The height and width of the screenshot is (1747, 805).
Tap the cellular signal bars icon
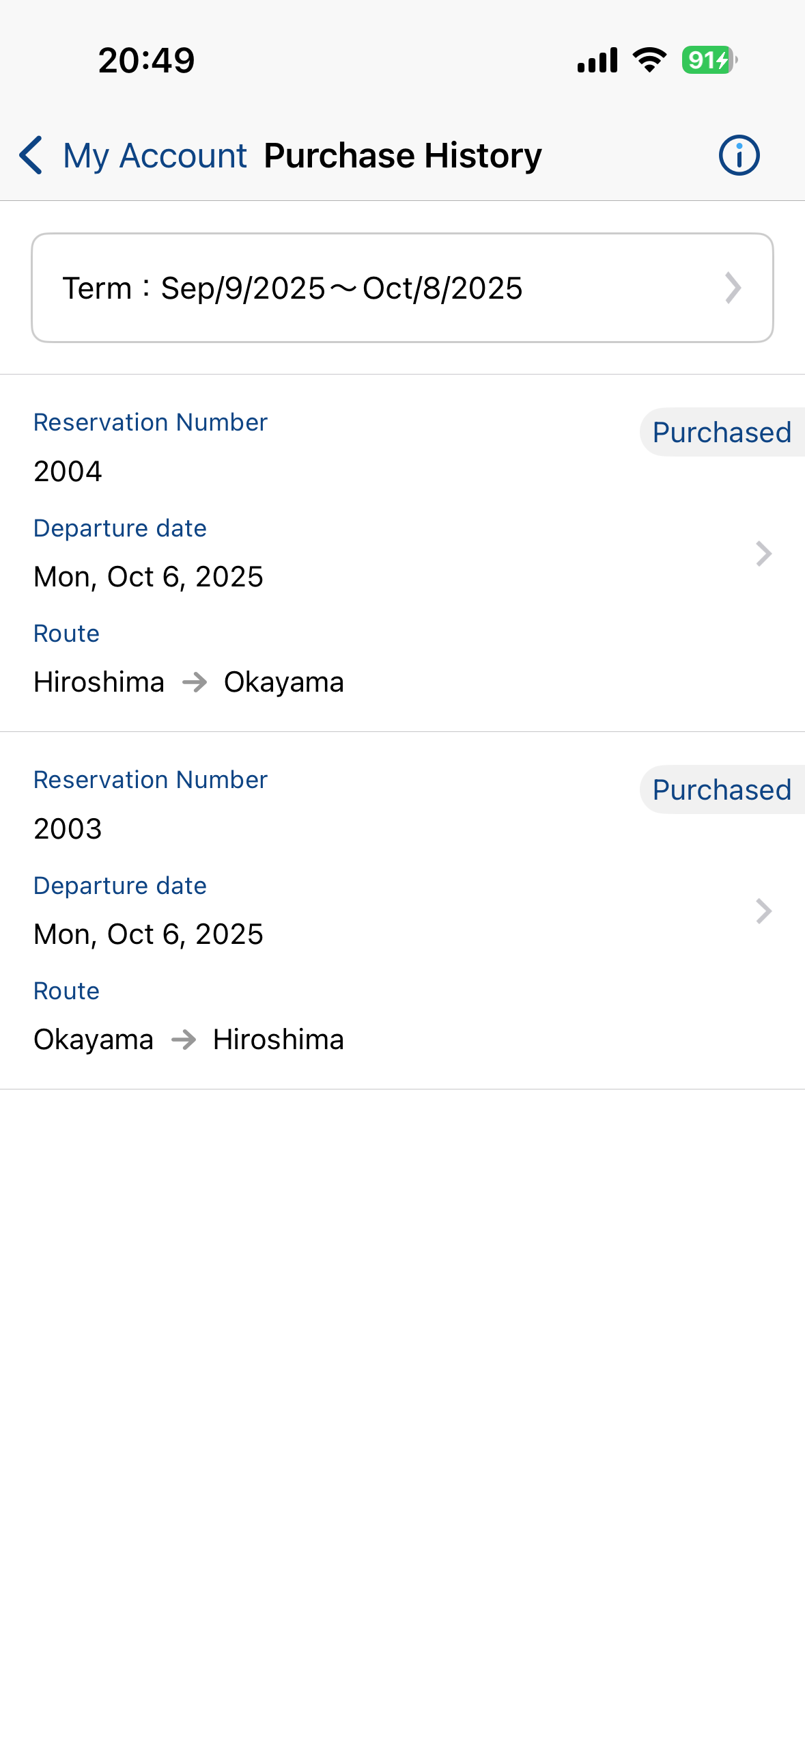597,60
